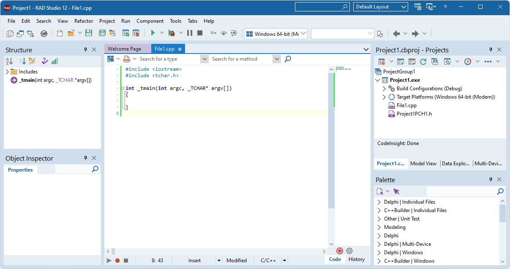Click the Refresh icon in Projects panel
Screen dimensions: 510x269
click(x=423, y=61)
